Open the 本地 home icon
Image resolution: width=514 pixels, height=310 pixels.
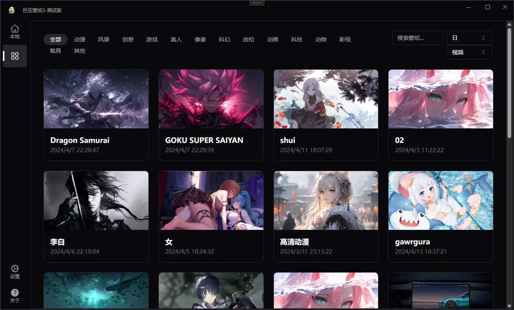15,32
